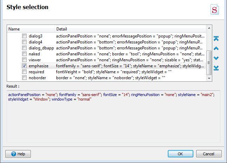Screen dimensions: 227x163
Task: Enable the noborder style checkbox
Action: click(25, 78)
